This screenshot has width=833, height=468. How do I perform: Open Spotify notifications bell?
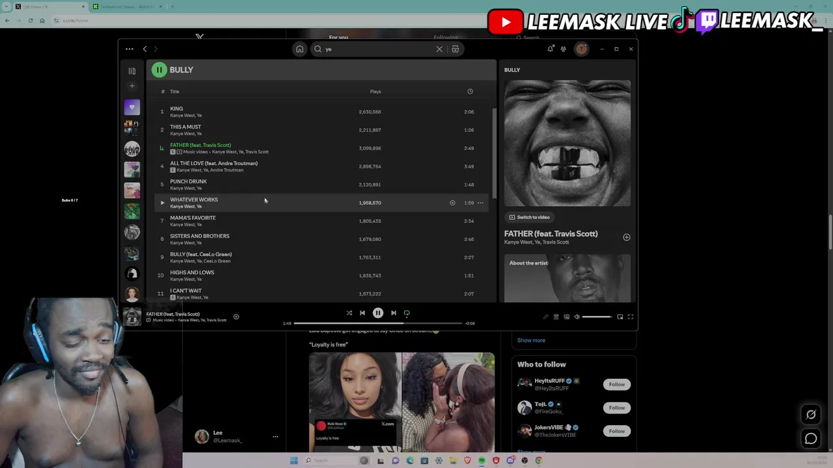click(x=551, y=49)
